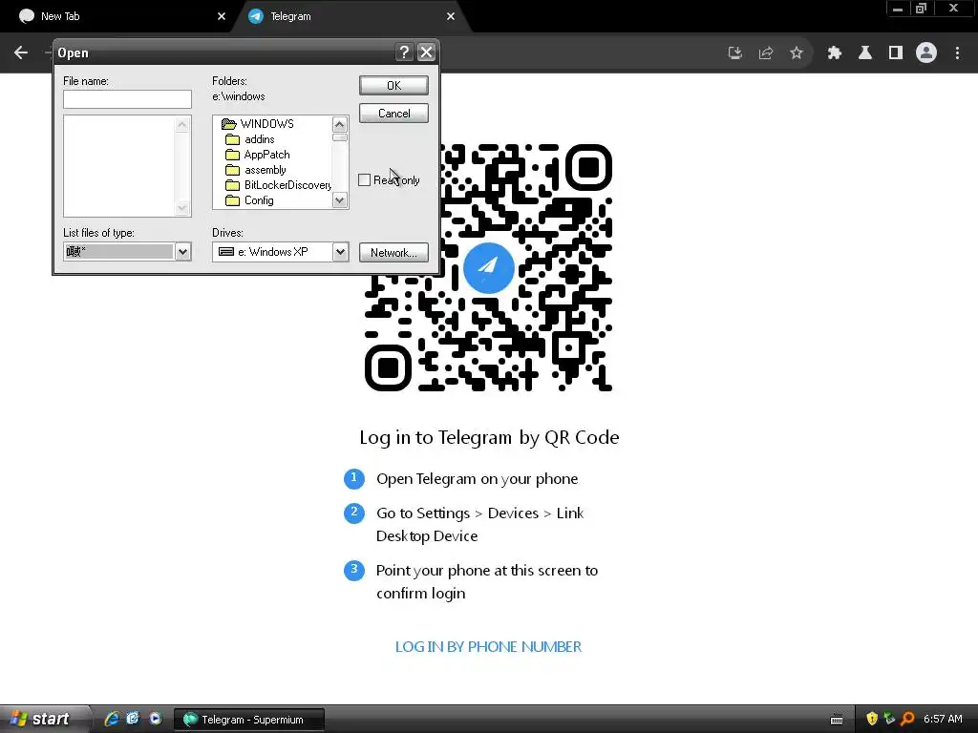978x733 pixels.
Task: Click the 'Go to Settings > Devices' step
Action: click(479, 524)
